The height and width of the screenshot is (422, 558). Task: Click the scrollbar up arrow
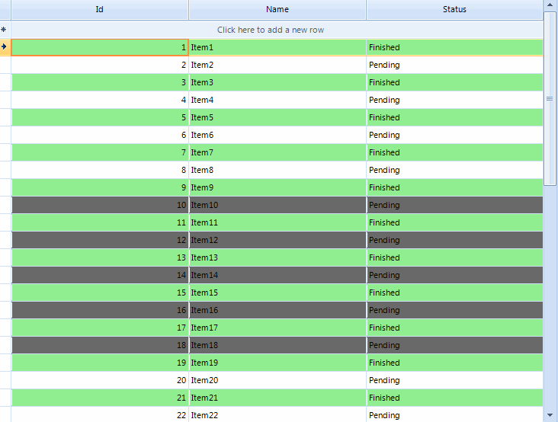(550, 5)
